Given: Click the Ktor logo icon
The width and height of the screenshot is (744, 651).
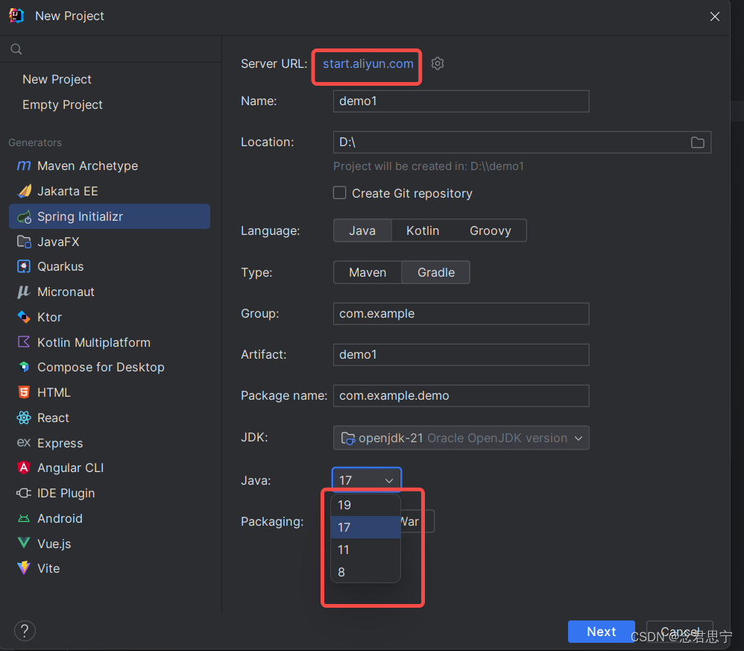Looking at the screenshot, I should pos(24,316).
